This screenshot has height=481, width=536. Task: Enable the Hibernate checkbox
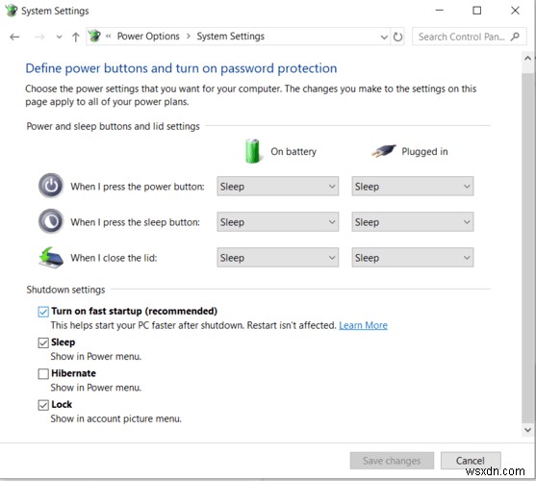pyautogui.click(x=43, y=373)
